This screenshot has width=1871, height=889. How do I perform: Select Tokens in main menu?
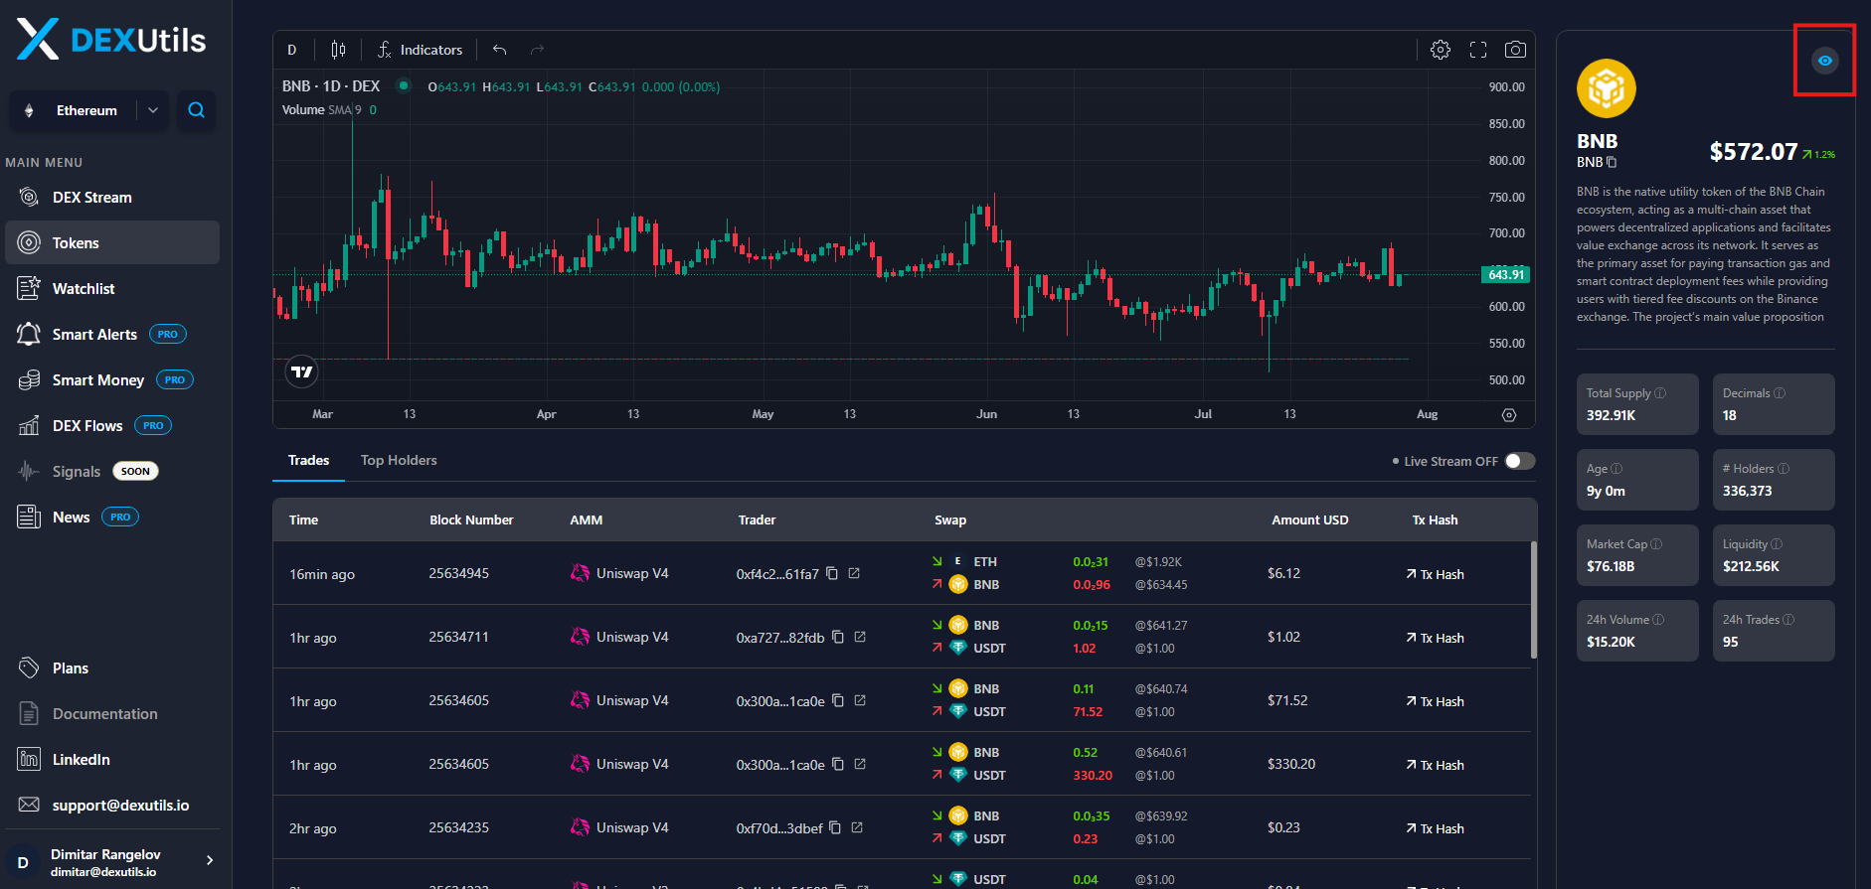(112, 242)
